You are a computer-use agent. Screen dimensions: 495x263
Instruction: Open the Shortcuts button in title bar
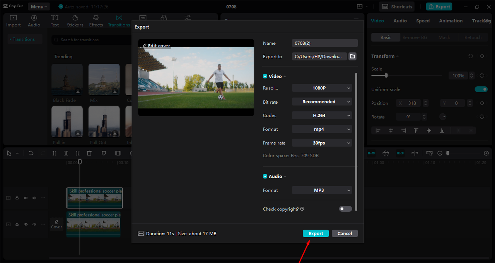[x=397, y=7]
